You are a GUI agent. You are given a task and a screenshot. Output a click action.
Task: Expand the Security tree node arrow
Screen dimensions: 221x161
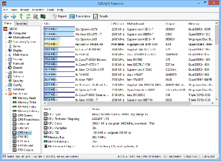tap(6, 81)
